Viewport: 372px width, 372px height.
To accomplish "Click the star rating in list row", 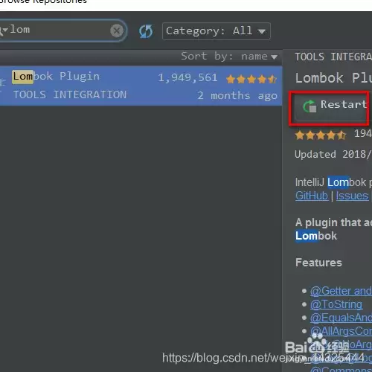I will 251,79.
